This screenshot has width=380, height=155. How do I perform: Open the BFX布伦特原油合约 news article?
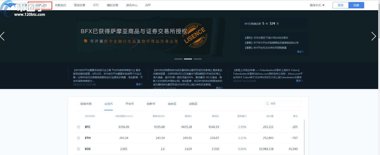tap(188, 77)
